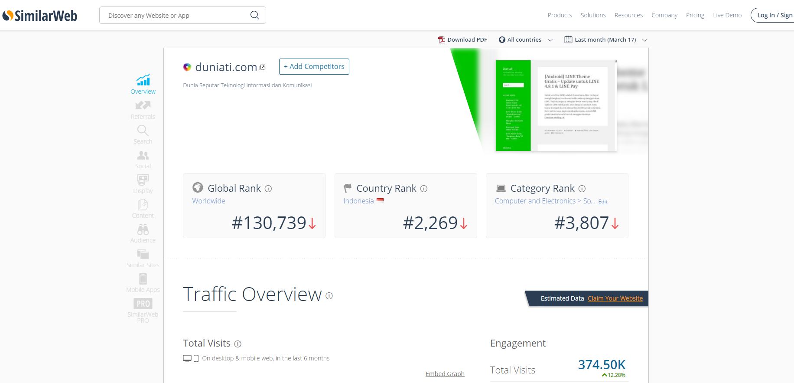Image resolution: width=794 pixels, height=383 pixels.
Task: Go to the Pricing page
Action: coord(695,15)
